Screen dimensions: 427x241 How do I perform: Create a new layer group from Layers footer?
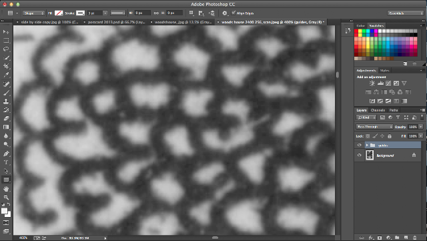pos(397,238)
